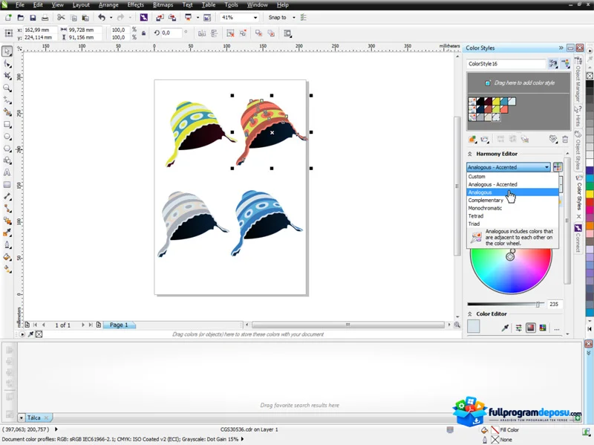Open the Tálca tray dropdown arrow

pyautogui.click(x=22, y=418)
